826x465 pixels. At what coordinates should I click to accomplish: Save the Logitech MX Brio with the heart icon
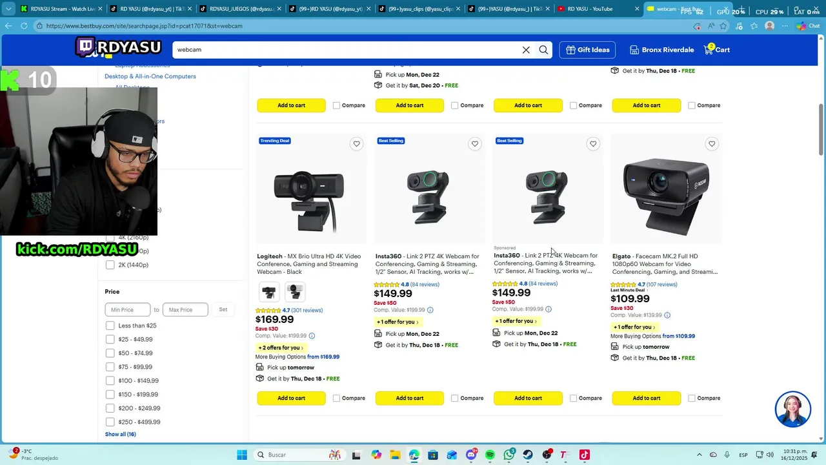[x=356, y=144]
